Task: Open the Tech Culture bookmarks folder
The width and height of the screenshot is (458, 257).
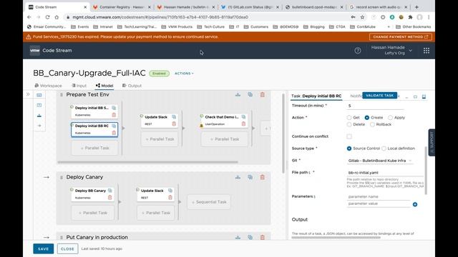Action: coord(211,27)
